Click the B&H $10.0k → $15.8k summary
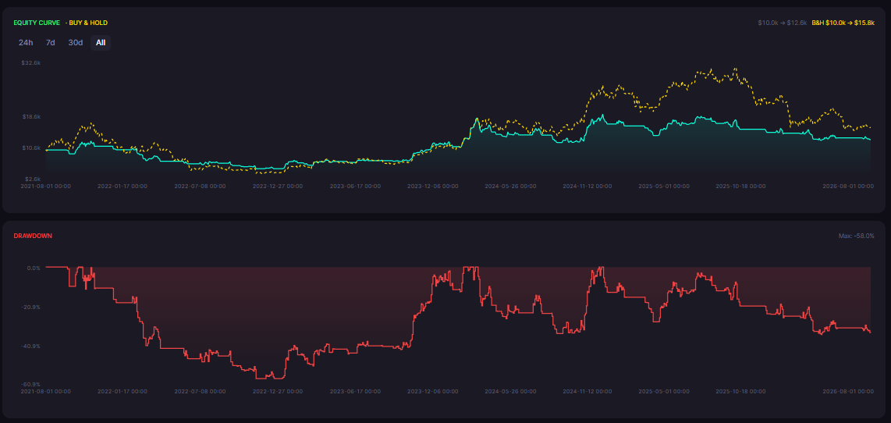The width and height of the screenshot is (891, 423). (843, 23)
